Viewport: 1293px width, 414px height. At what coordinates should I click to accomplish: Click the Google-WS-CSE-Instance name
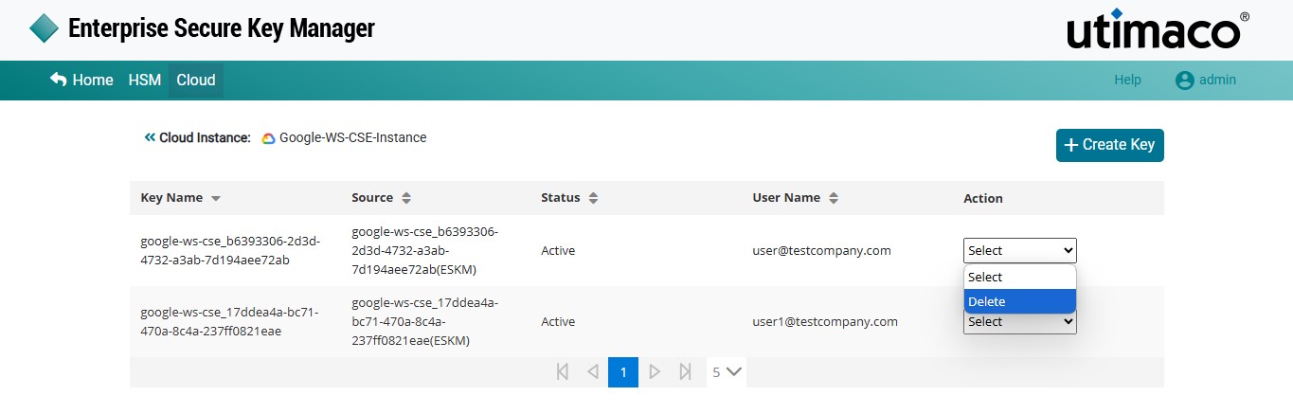coord(353,137)
